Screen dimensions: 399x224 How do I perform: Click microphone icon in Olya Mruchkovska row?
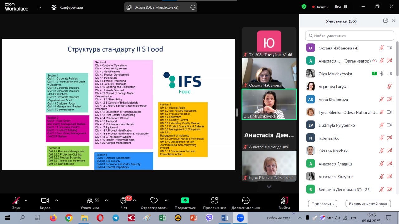point(382,74)
